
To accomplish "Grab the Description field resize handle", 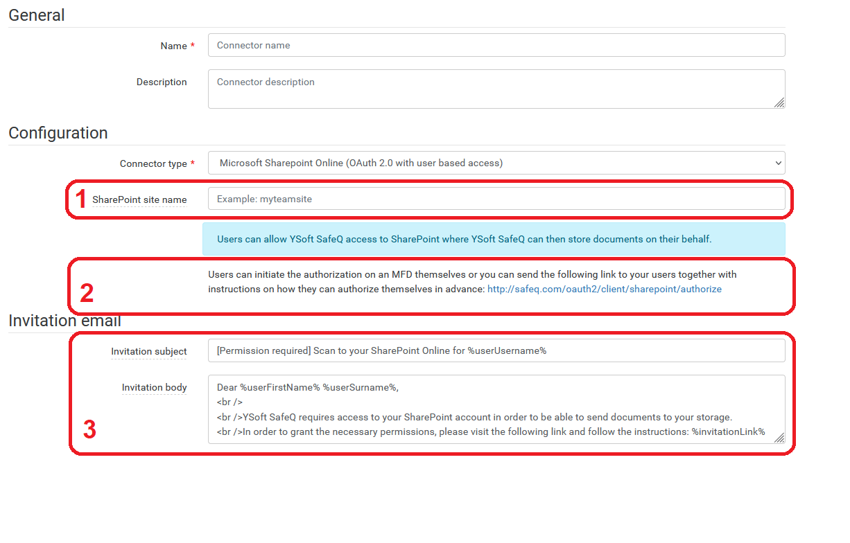I will click(779, 103).
